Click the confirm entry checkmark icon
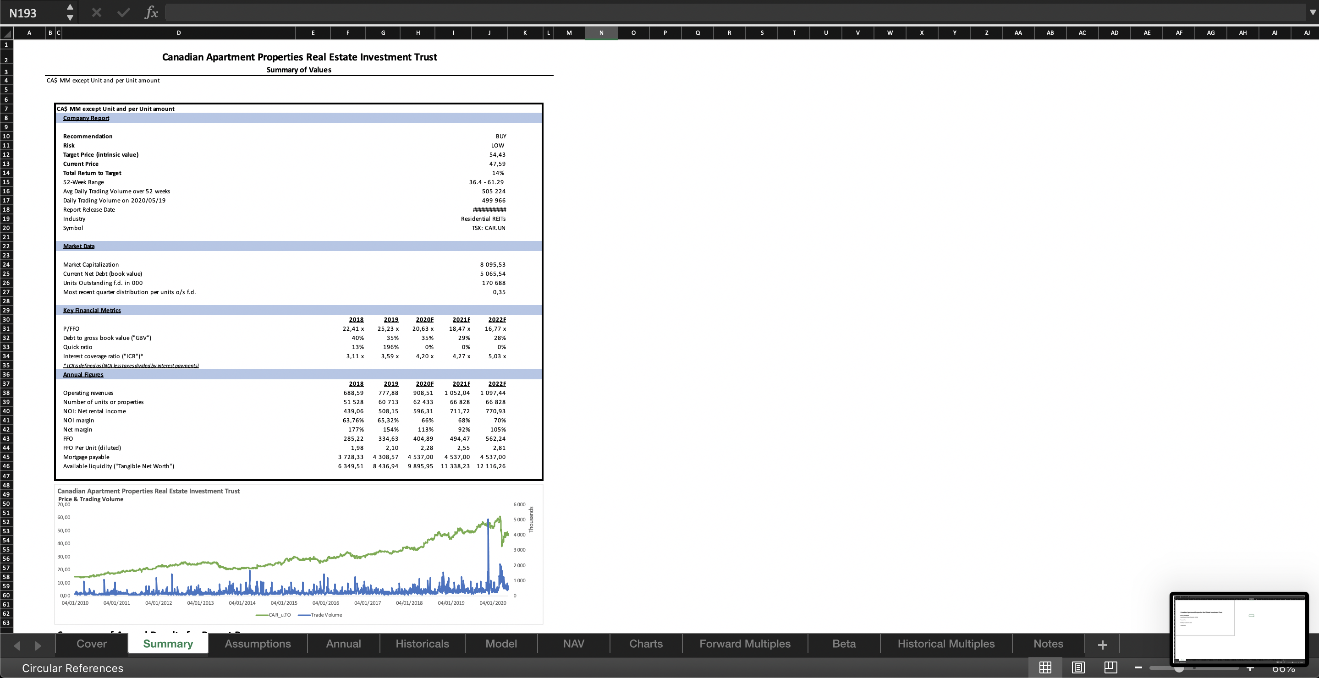The image size is (1319, 678). click(x=123, y=13)
